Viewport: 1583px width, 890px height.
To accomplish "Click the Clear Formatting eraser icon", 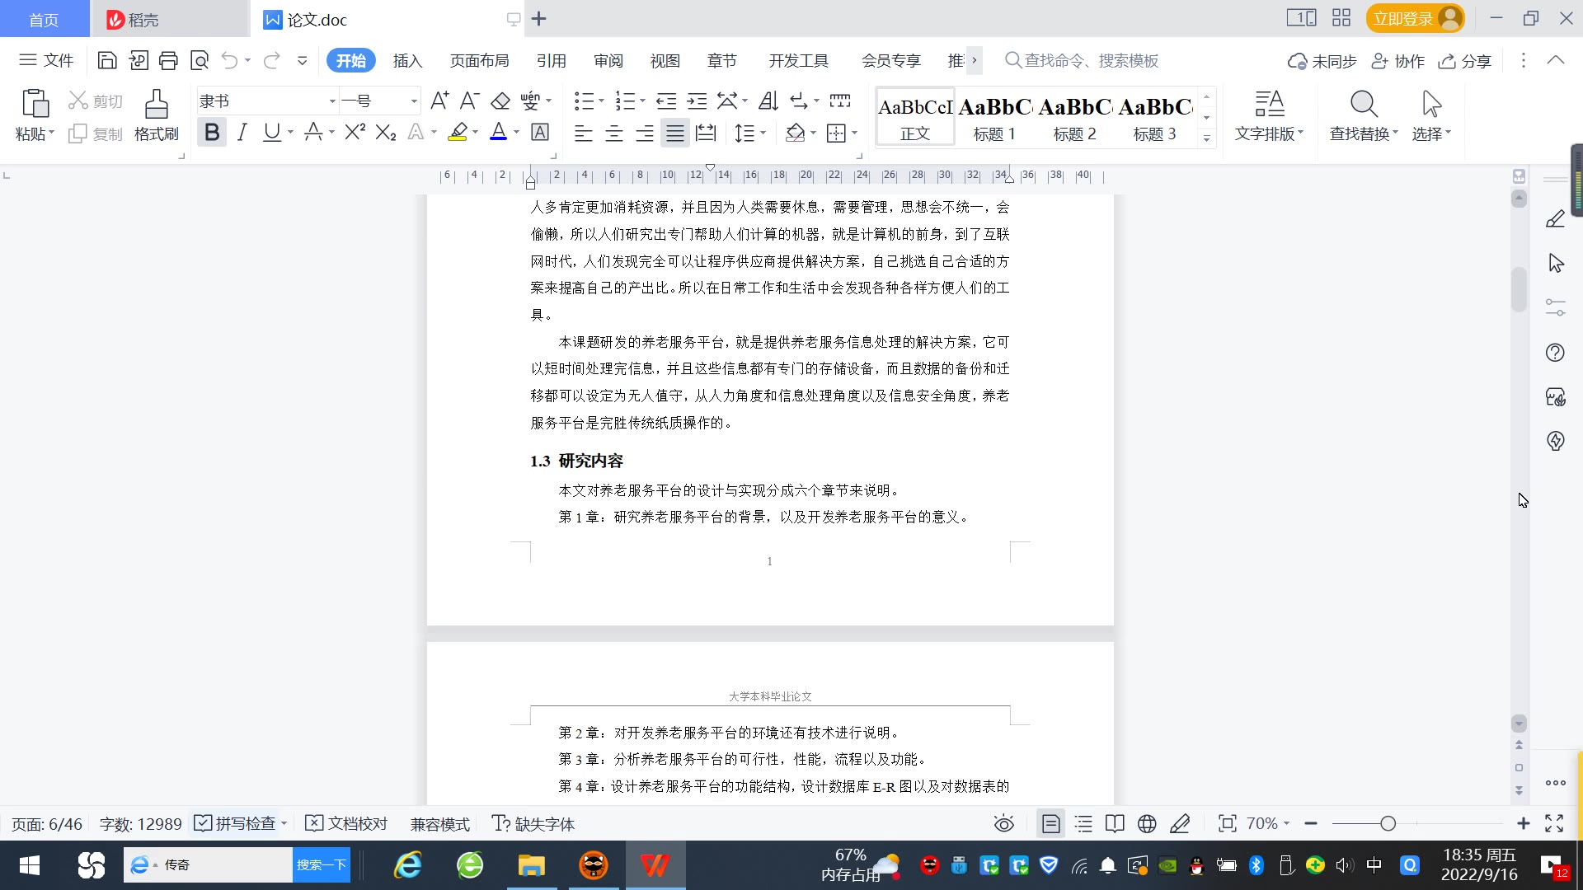I will (500, 101).
